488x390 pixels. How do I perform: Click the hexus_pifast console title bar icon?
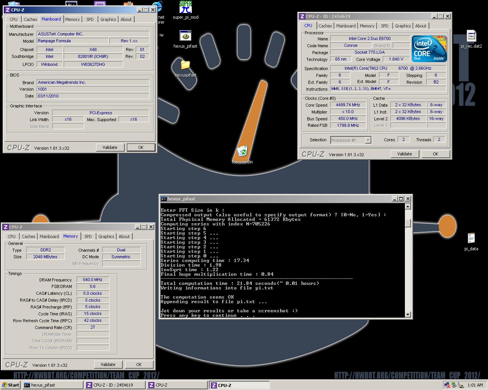click(x=164, y=199)
